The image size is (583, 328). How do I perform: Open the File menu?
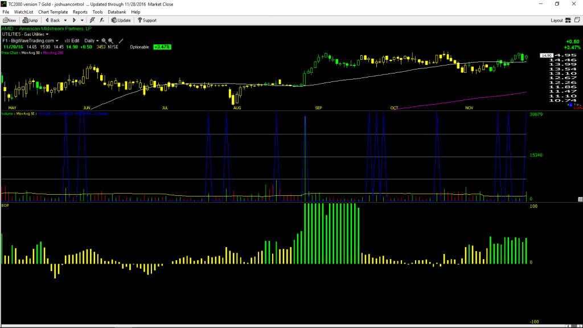(x=6, y=12)
